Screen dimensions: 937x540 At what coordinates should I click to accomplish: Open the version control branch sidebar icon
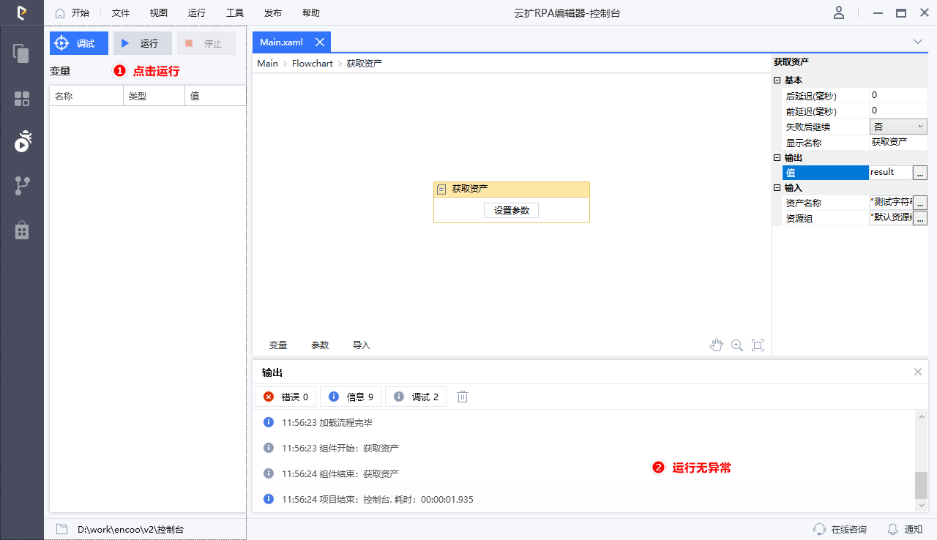[x=22, y=186]
